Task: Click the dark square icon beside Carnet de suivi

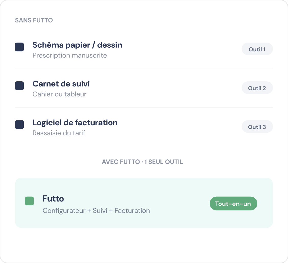Action: pos(19,86)
